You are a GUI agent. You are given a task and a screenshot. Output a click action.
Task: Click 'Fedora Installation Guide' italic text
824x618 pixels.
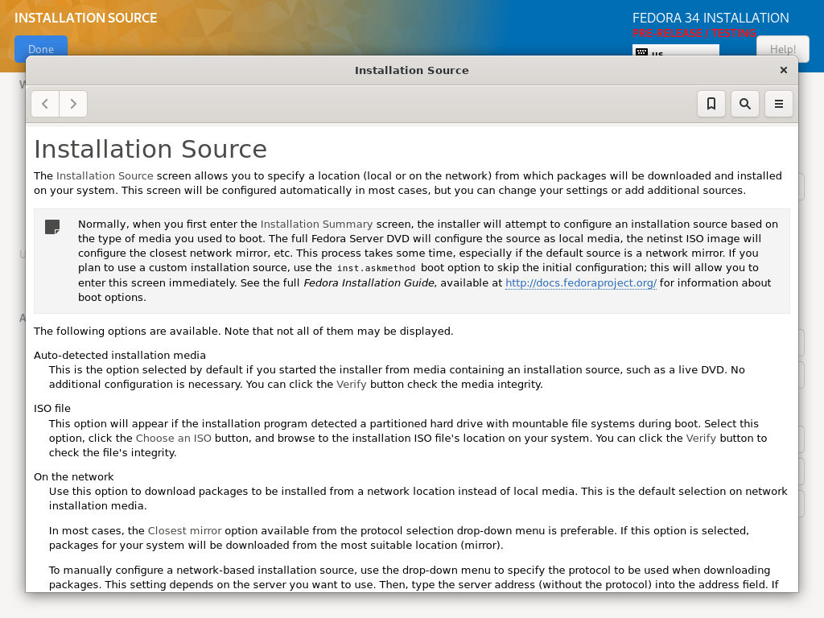click(x=369, y=282)
